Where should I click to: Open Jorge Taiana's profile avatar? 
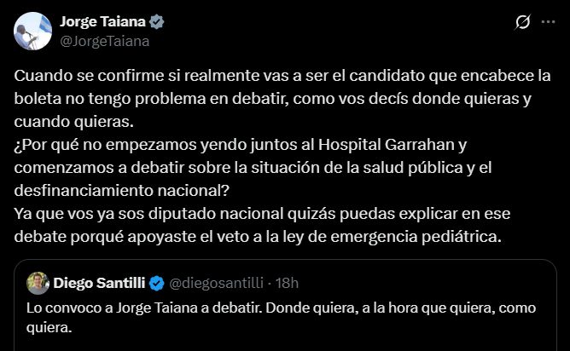(x=31, y=30)
